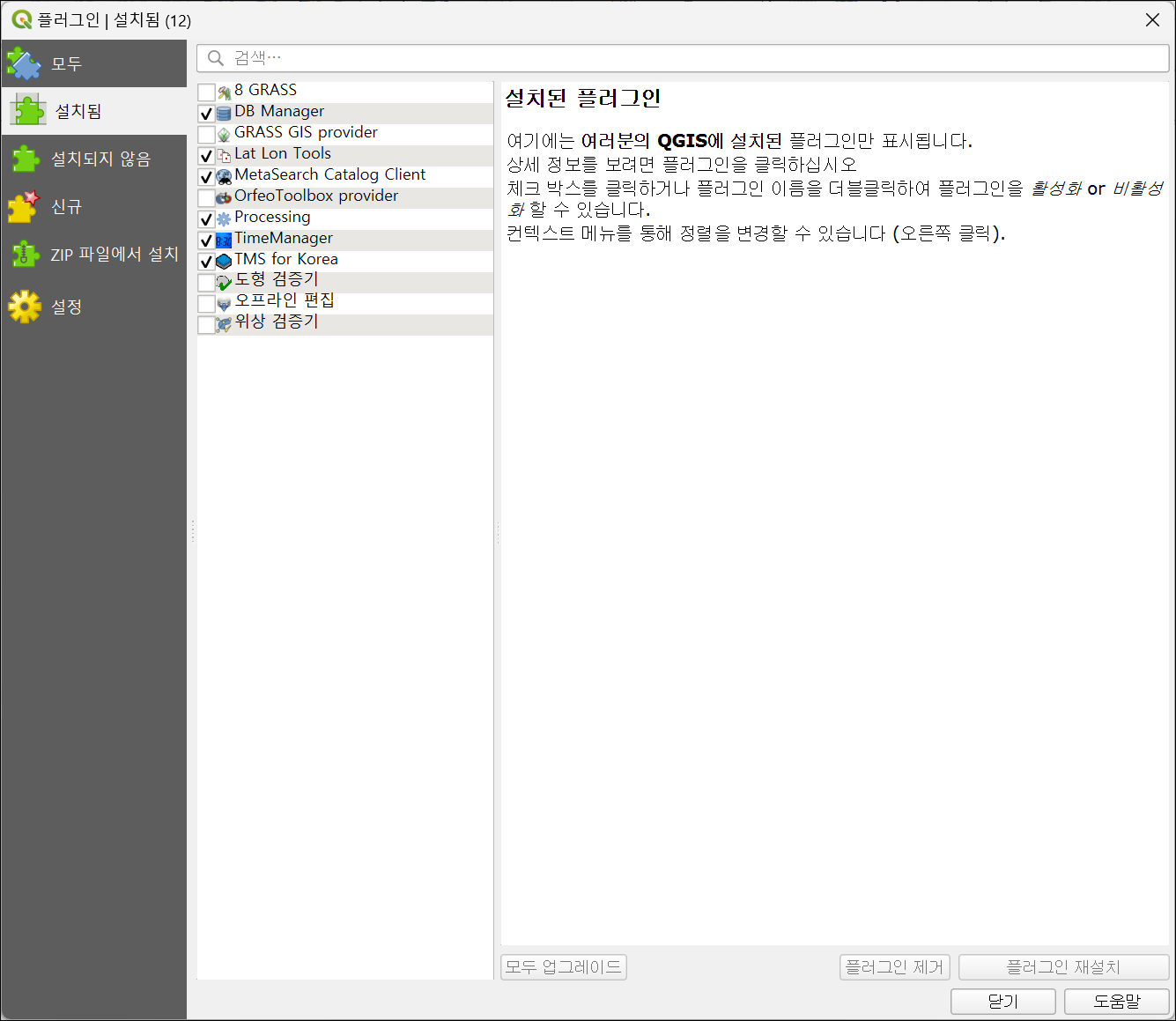This screenshot has height=1021, width=1176.
Task: Click the 닫기 button
Action: [x=1002, y=1002]
